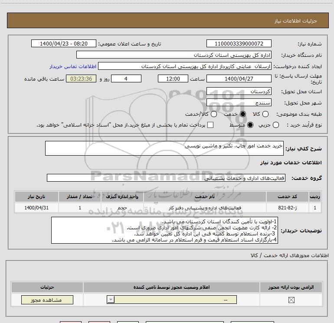
Task: Click the گروه خدمت service group field
Action: (x=166, y=178)
